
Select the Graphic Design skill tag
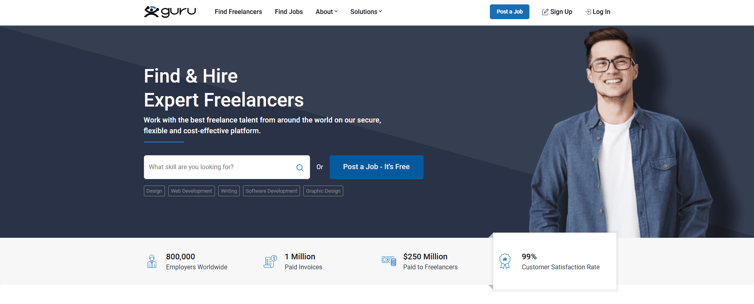(323, 191)
